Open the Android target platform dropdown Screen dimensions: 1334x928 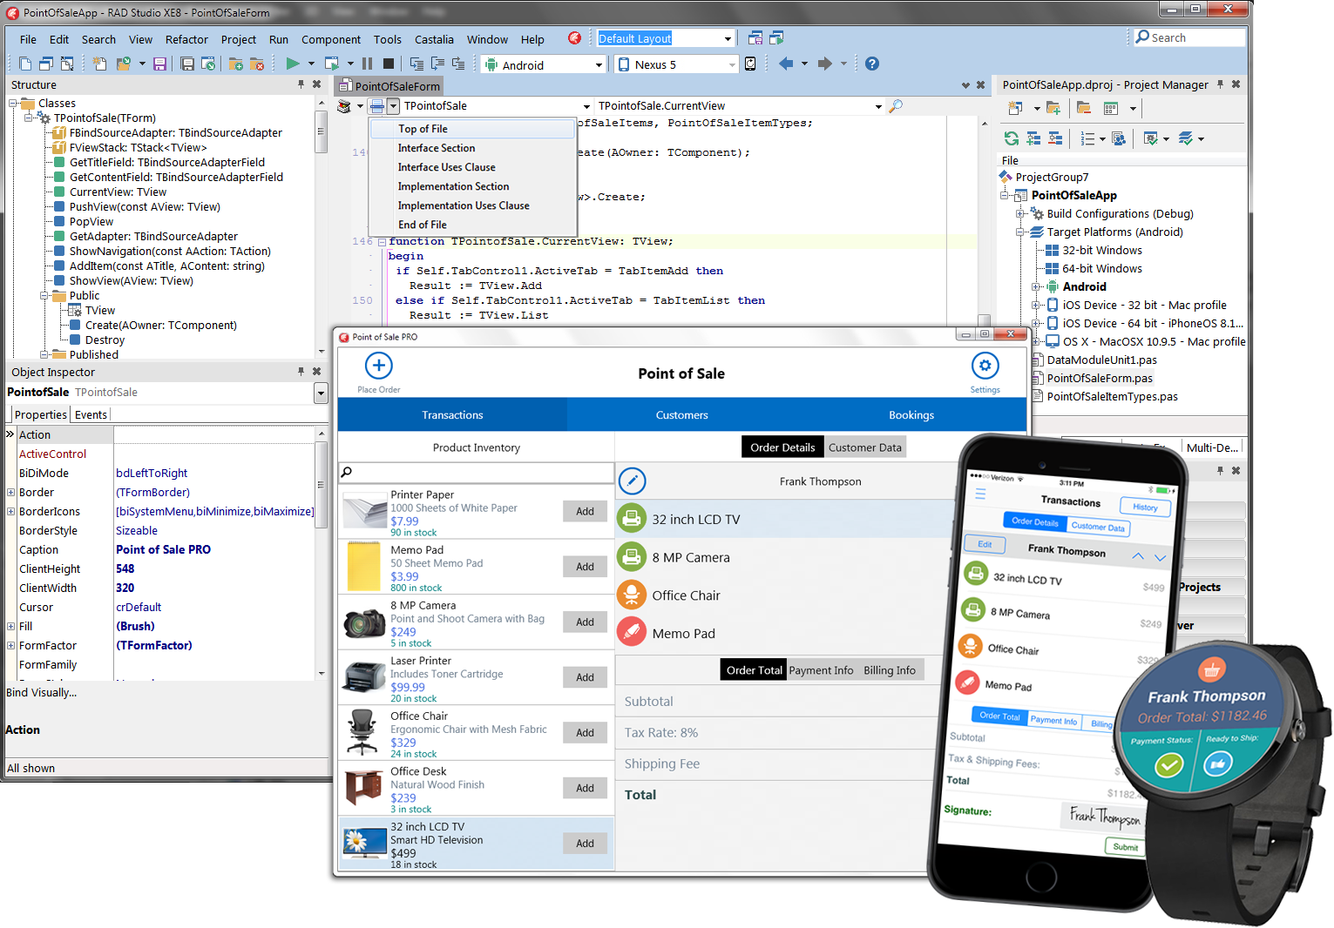(599, 64)
